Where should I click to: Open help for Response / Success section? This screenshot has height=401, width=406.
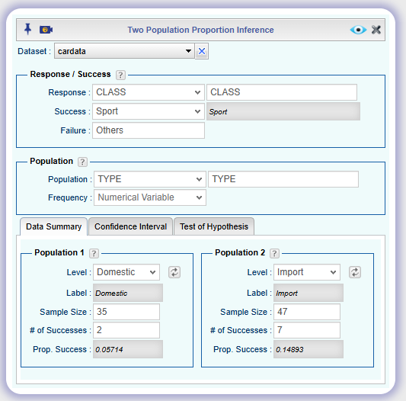120,75
